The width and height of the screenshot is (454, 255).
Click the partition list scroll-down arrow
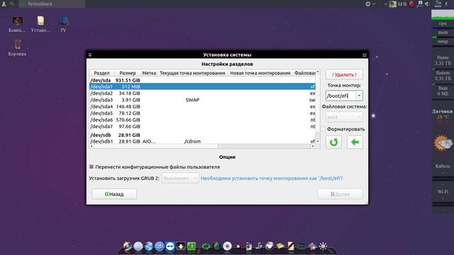[x=318, y=142]
